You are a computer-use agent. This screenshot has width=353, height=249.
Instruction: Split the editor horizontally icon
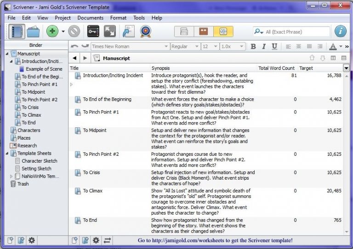tap(343, 58)
